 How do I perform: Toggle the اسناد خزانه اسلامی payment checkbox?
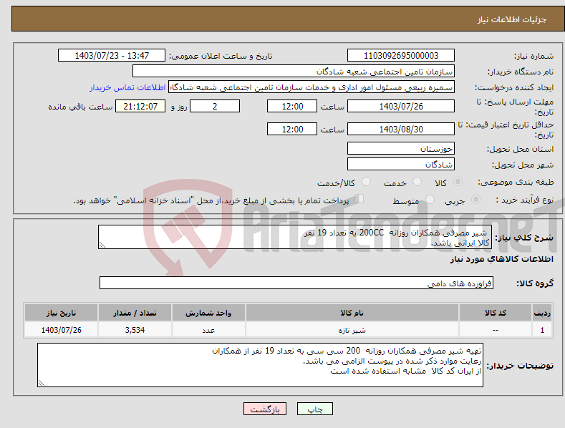pos(359,199)
